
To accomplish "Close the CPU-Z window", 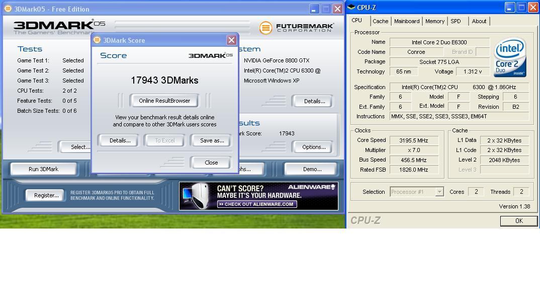I will point(533,8).
